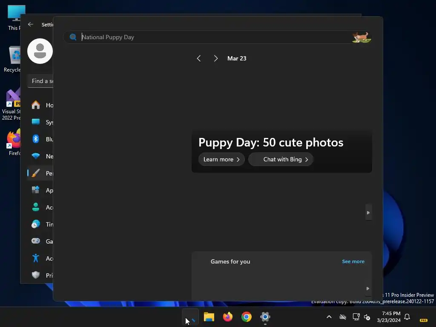436x327 pixels.
Task: Click Find a setting search box in Settings
Action: click(40, 81)
